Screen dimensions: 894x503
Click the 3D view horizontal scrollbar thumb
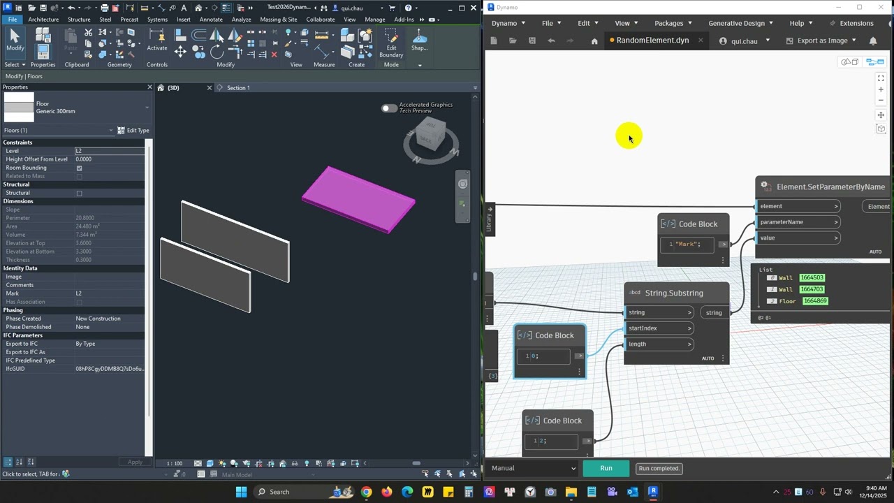416,463
